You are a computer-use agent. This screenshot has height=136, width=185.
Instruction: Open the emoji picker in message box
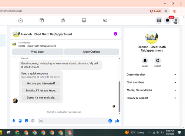(x=110, y=121)
